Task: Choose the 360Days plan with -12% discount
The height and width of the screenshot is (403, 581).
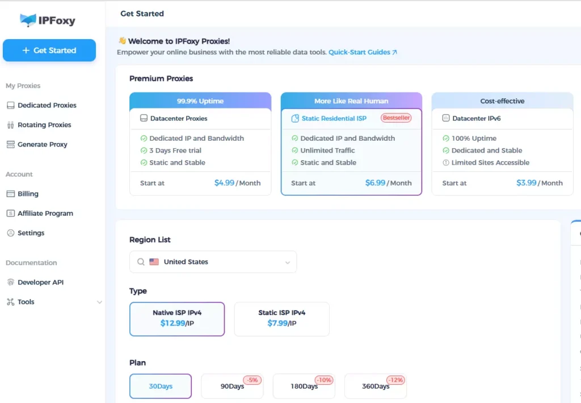Action: point(376,387)
